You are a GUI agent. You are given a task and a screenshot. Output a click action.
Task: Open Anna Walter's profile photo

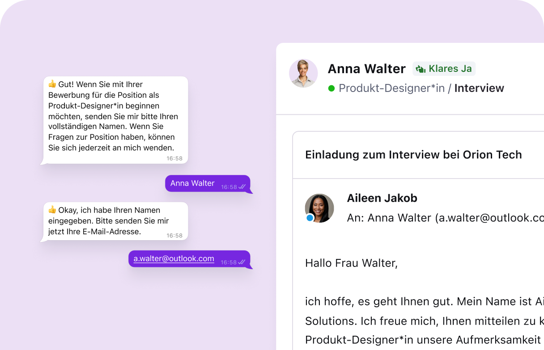click(x=303, y=73)
